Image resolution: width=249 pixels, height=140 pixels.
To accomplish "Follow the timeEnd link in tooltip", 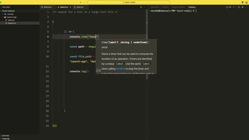I will [120, 69].
